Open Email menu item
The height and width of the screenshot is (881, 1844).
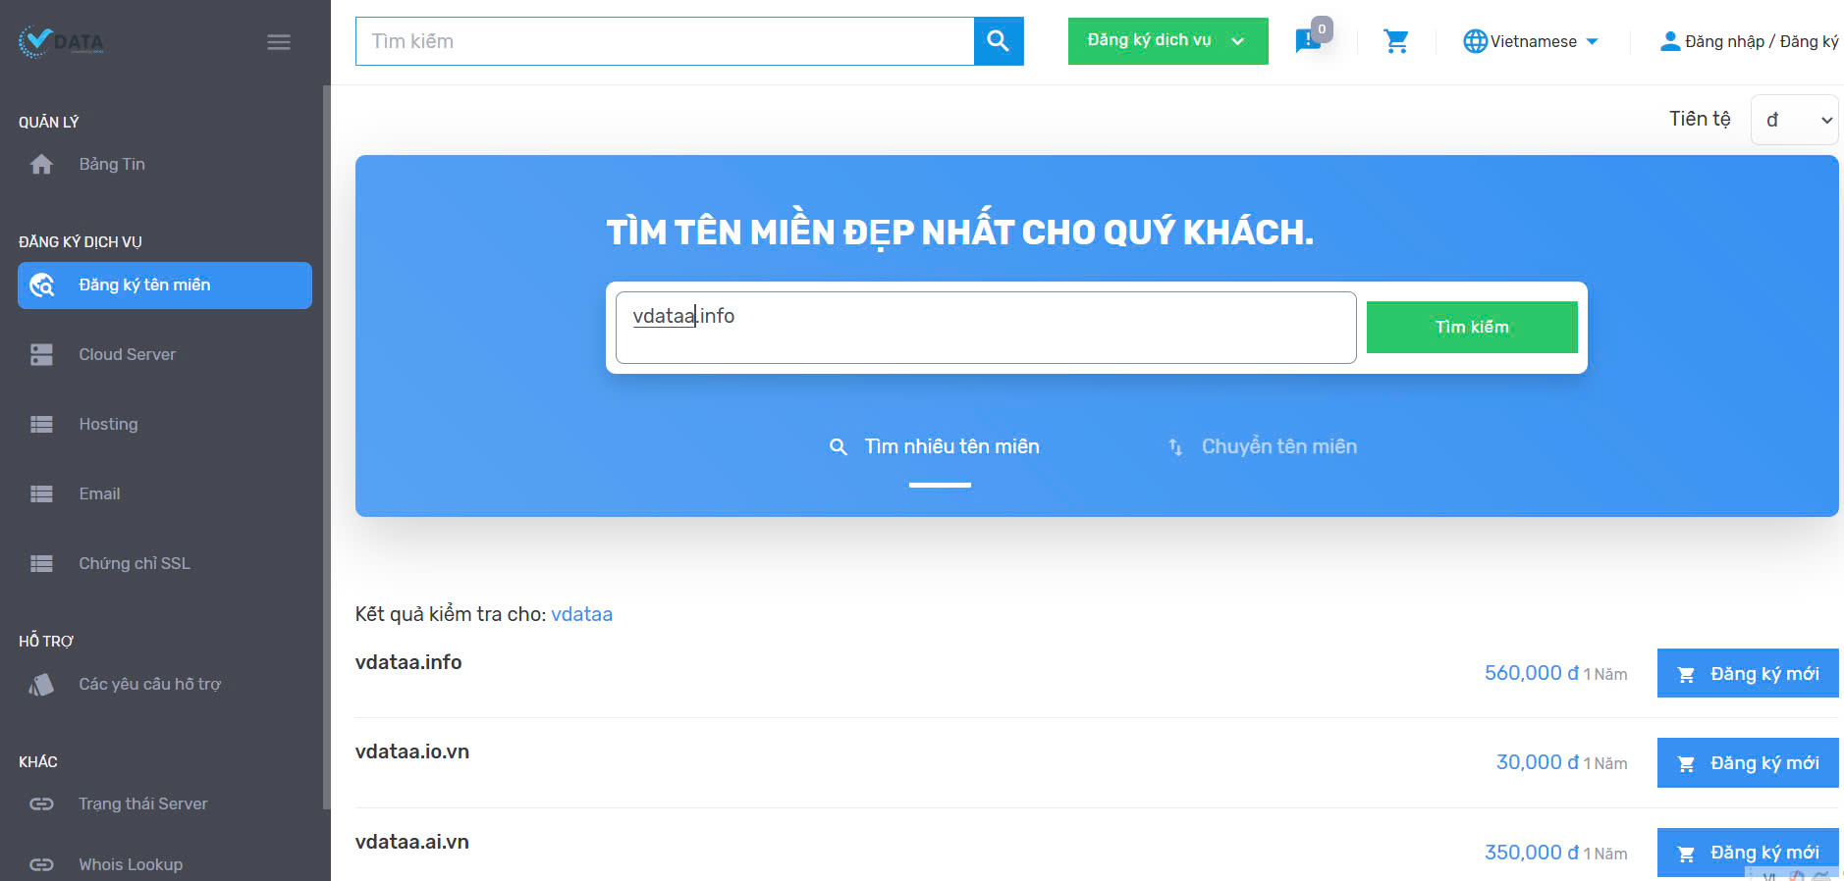point(165,493)
